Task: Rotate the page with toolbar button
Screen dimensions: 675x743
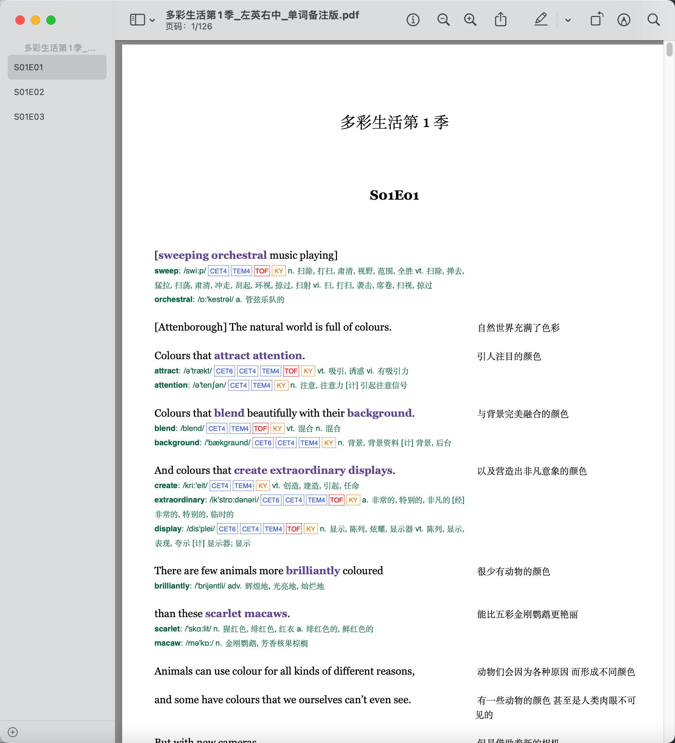Action: click(x=597, y=19)
